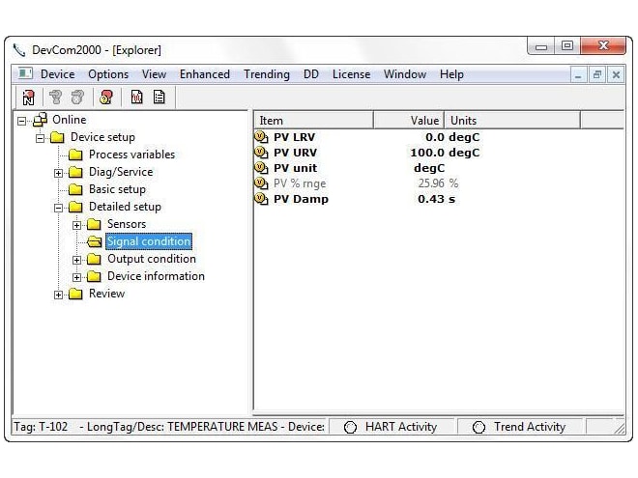638x478 pixels.
Task: Click the Tag: T-102 status bar text
Action: point(41,427)
